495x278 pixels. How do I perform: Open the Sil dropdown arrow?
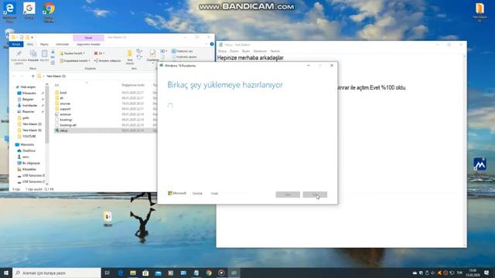[x=104, y=53]
